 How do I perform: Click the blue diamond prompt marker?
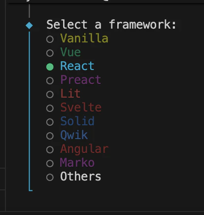coord(29,26)
